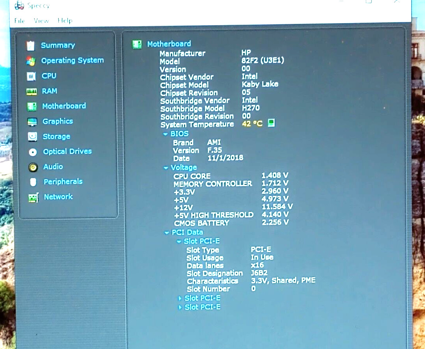The width and height of the screenshot is (425, 349).
Task: Show the Network section
Action: (58, 197)
